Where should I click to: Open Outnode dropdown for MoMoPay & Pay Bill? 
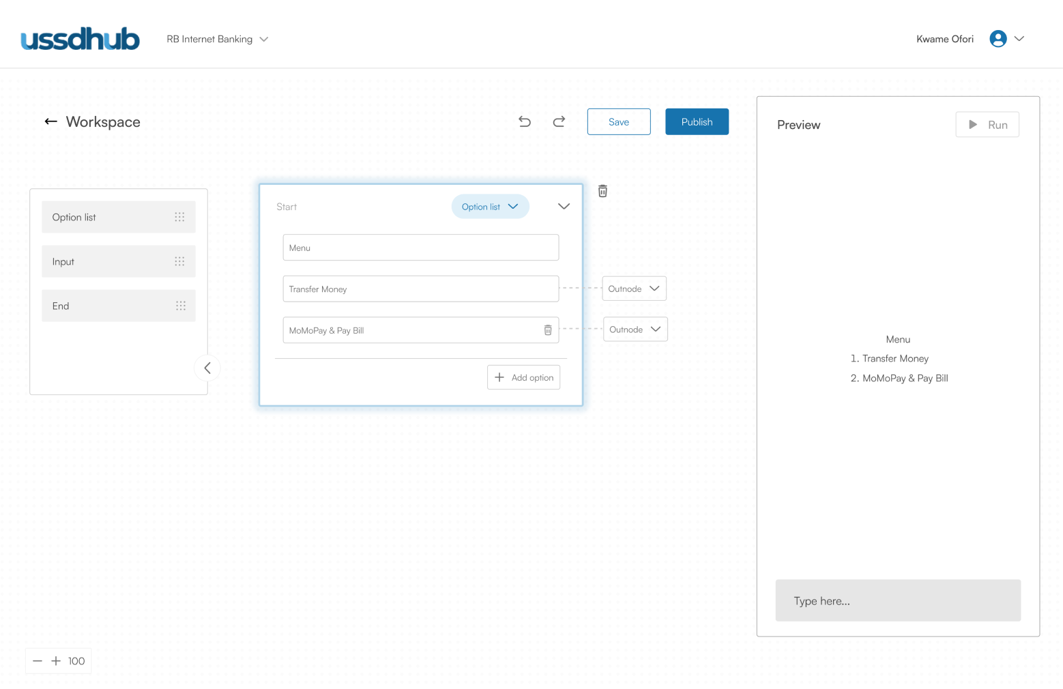(x=635, y=329)
